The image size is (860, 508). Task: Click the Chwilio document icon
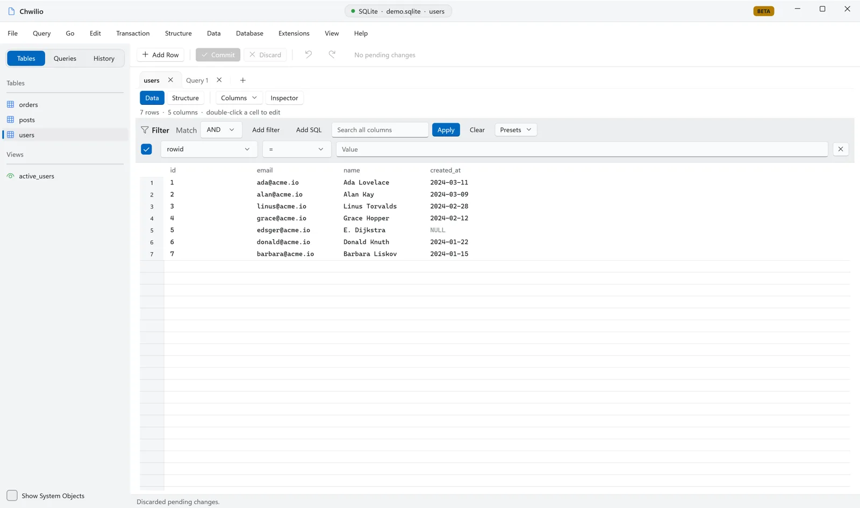pyautogui.click(x=11, y=11)
